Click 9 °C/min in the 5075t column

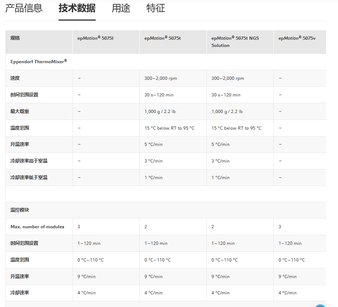tap(153, 276)
